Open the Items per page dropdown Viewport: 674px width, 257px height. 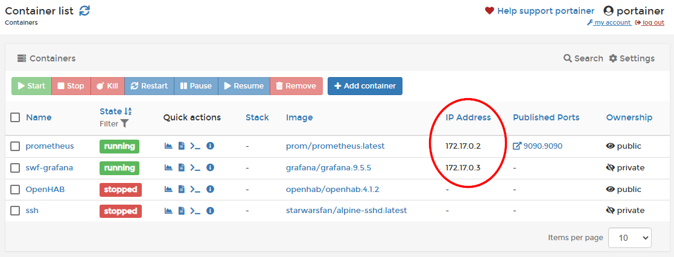630,238
